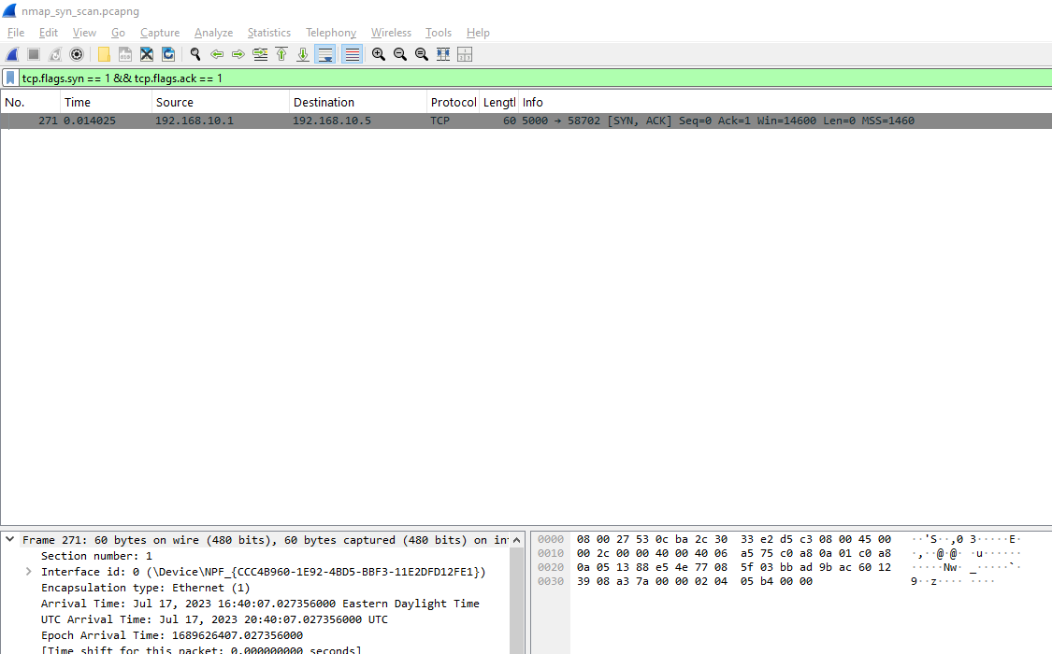This screenshot has width=1052, height=654.
Task: Select the find a packet magnifier icon
Action: 195,53
